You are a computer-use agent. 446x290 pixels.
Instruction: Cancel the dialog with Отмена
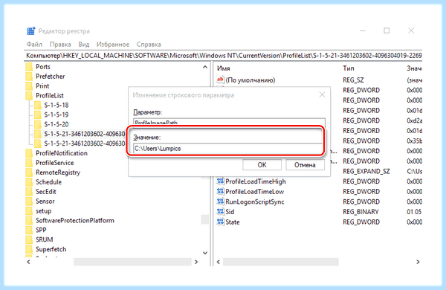point(305,165)
